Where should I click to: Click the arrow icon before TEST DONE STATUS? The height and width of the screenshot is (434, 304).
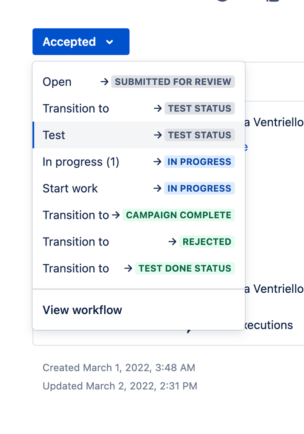[128, 268]
